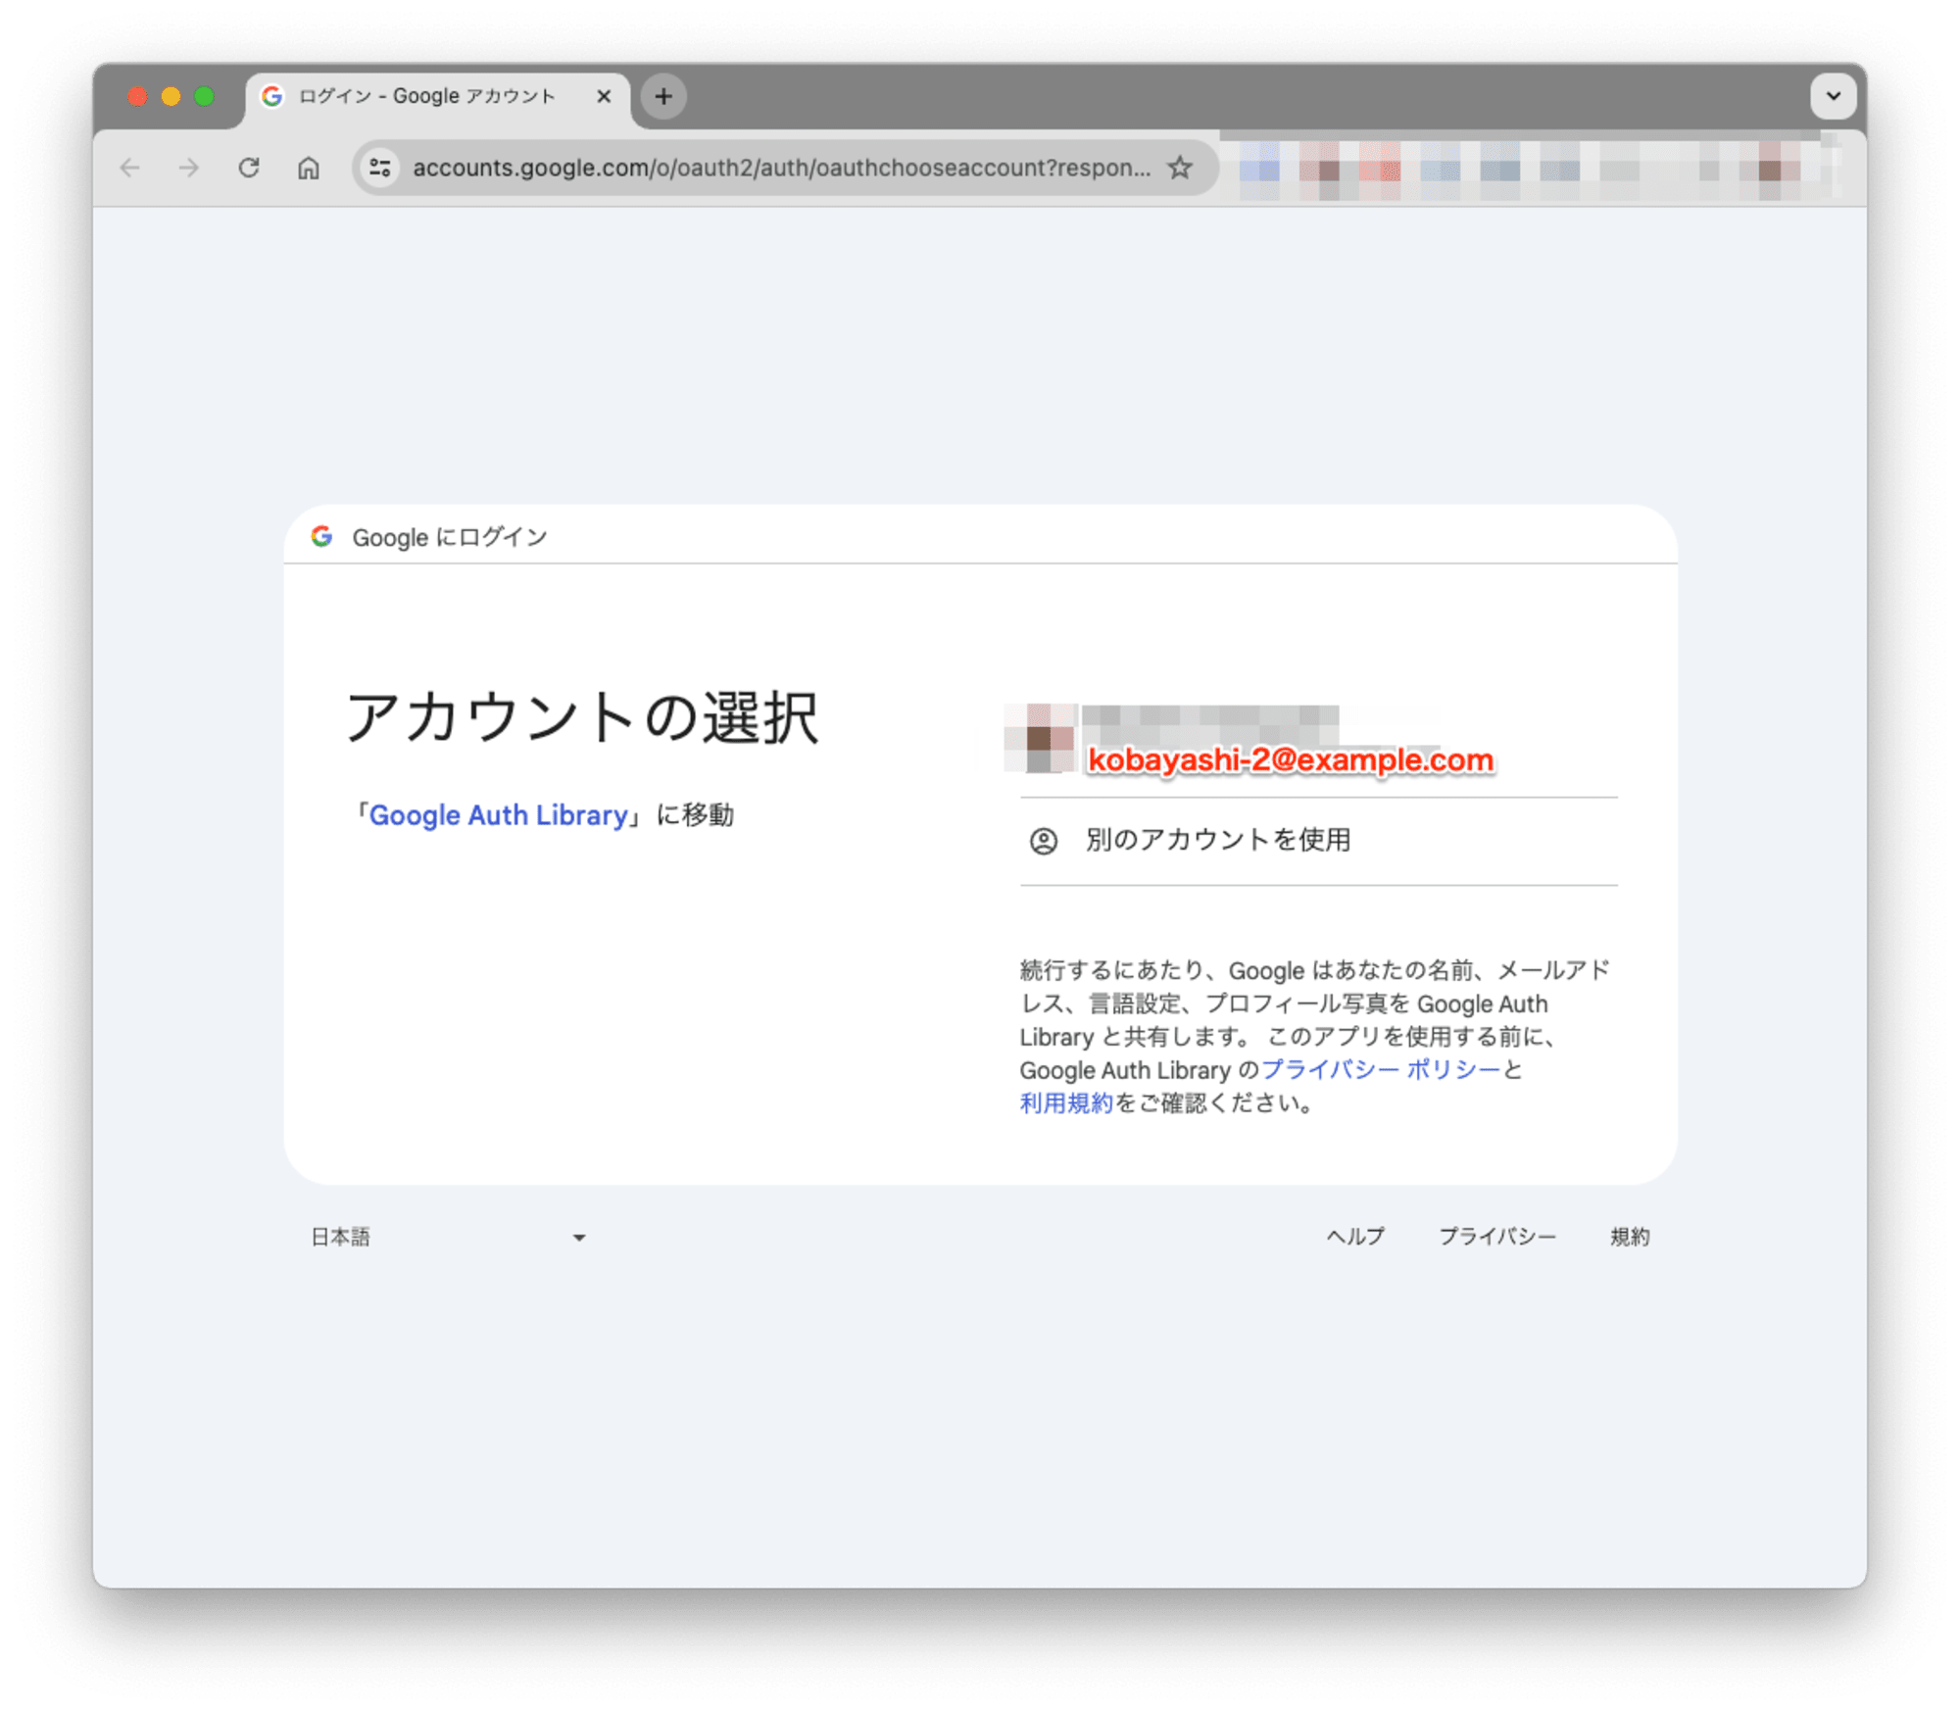View site information icon in address bar
This screenshot has width=1960, height=1711.
[x=380, y=168]
